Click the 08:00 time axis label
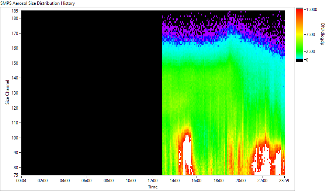The width and height of the screenshot is (326, 191). (108, 181)
